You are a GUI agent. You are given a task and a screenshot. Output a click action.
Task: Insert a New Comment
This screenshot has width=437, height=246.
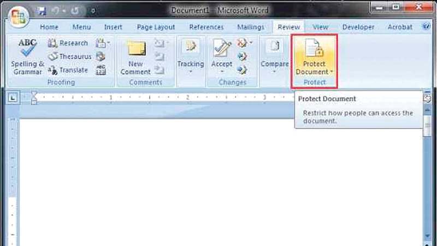point(135,57)
